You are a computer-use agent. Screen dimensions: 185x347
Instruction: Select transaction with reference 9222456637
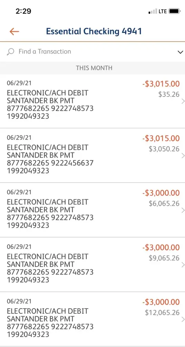92,155
